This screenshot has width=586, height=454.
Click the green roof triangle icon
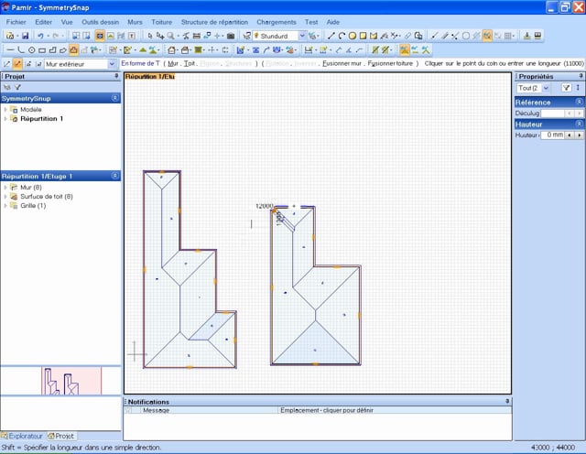tap(143, 50)
